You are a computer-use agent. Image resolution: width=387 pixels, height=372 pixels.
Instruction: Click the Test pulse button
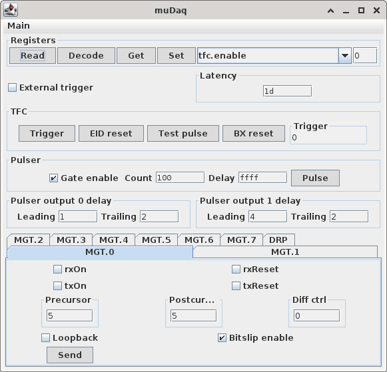coord(183,133)
